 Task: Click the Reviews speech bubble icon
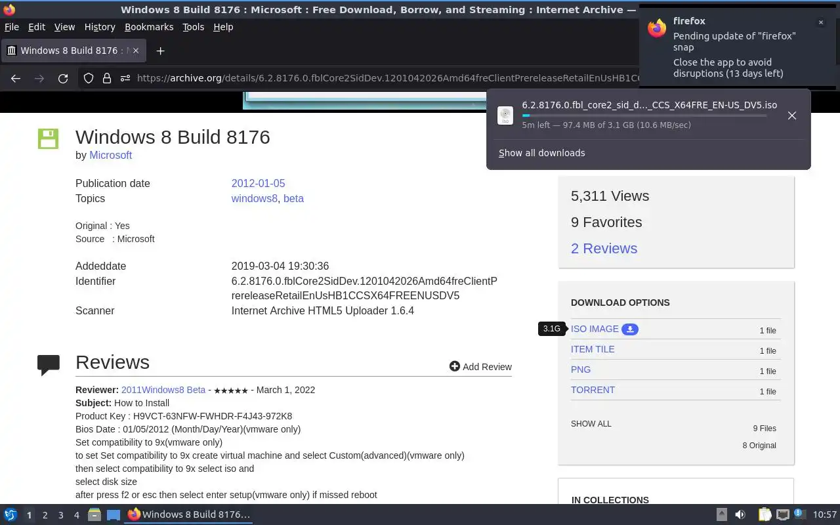pyautogui.click(x=49, y=365)
